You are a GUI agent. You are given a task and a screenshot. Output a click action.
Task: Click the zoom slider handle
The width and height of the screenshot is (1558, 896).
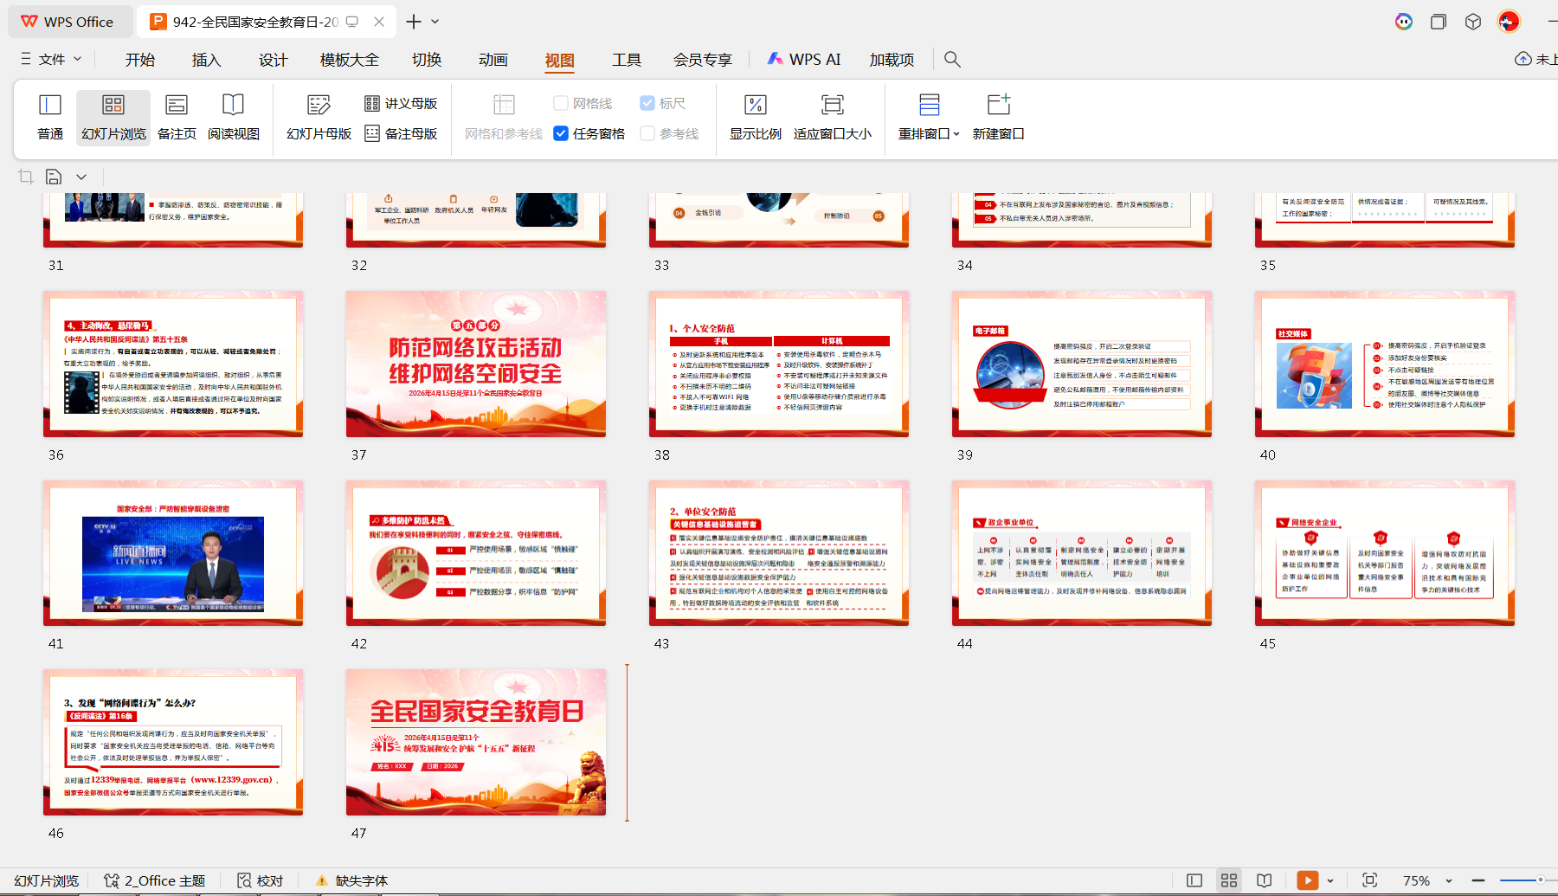(x=1541, y=880)
